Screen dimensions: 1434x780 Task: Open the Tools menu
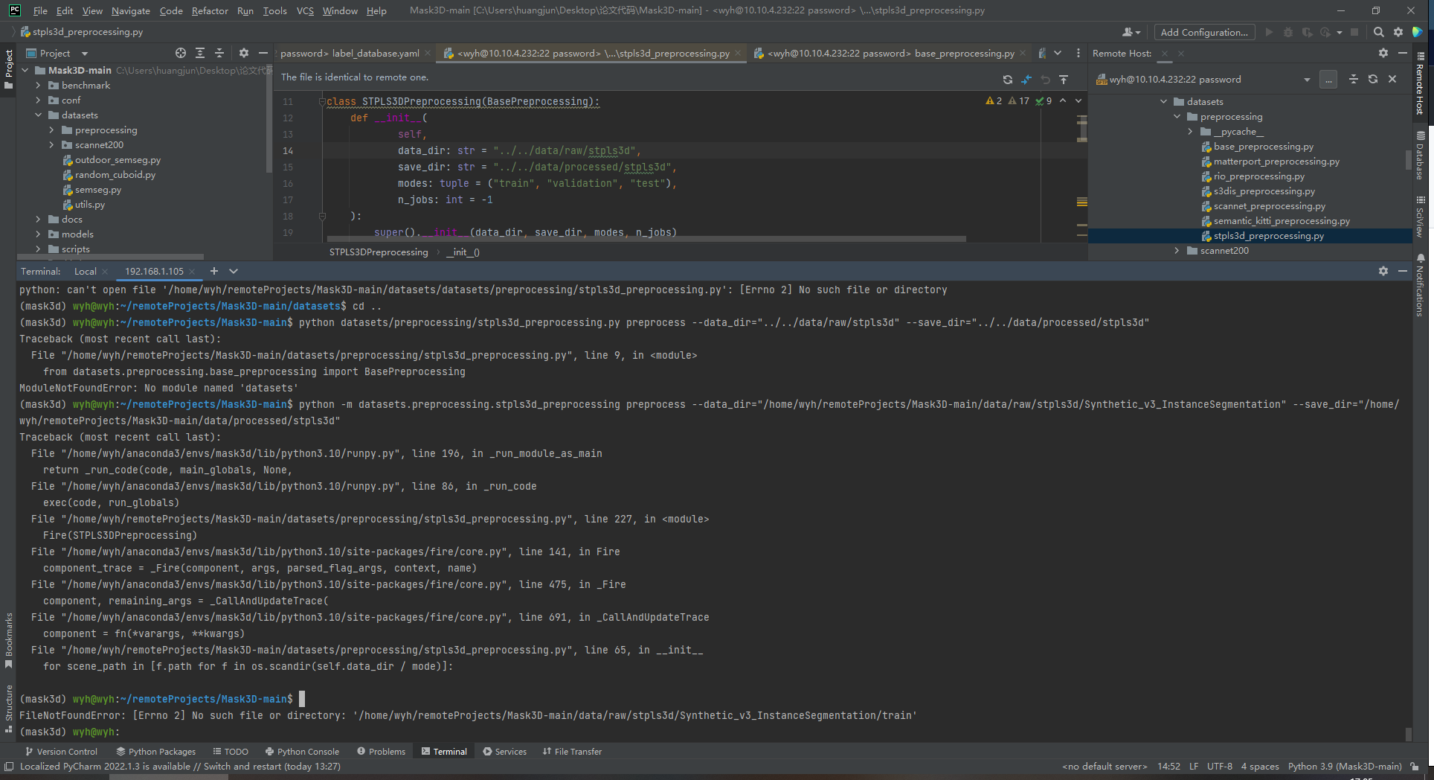pyautogui.click(x=274, y=10)
